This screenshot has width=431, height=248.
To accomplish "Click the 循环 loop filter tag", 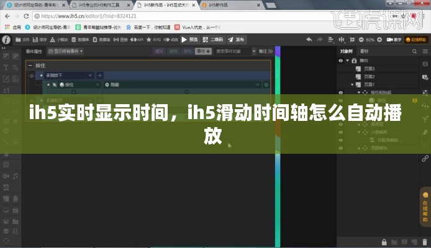I will (159, 51).
